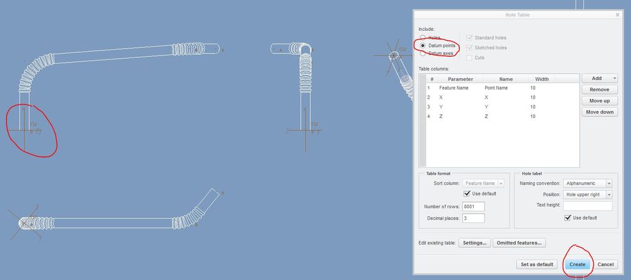The height and width of the screenshot is (280, 631).
Task: Toggle Use default under Text height
Action: pos(568,218)
